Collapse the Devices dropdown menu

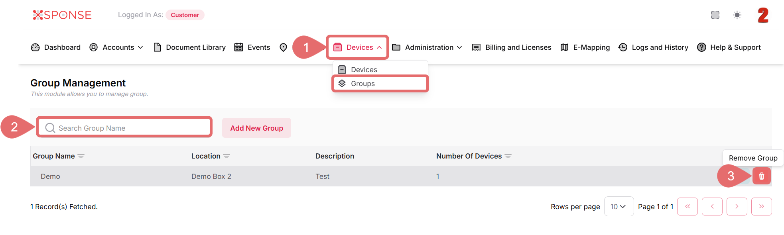358,47
